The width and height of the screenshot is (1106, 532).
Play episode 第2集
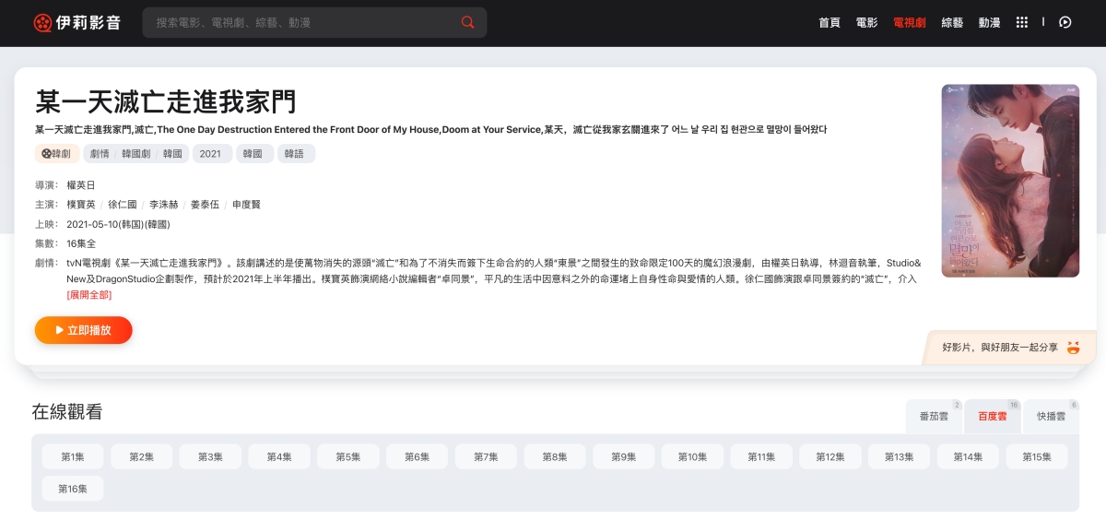click(142, 456)
